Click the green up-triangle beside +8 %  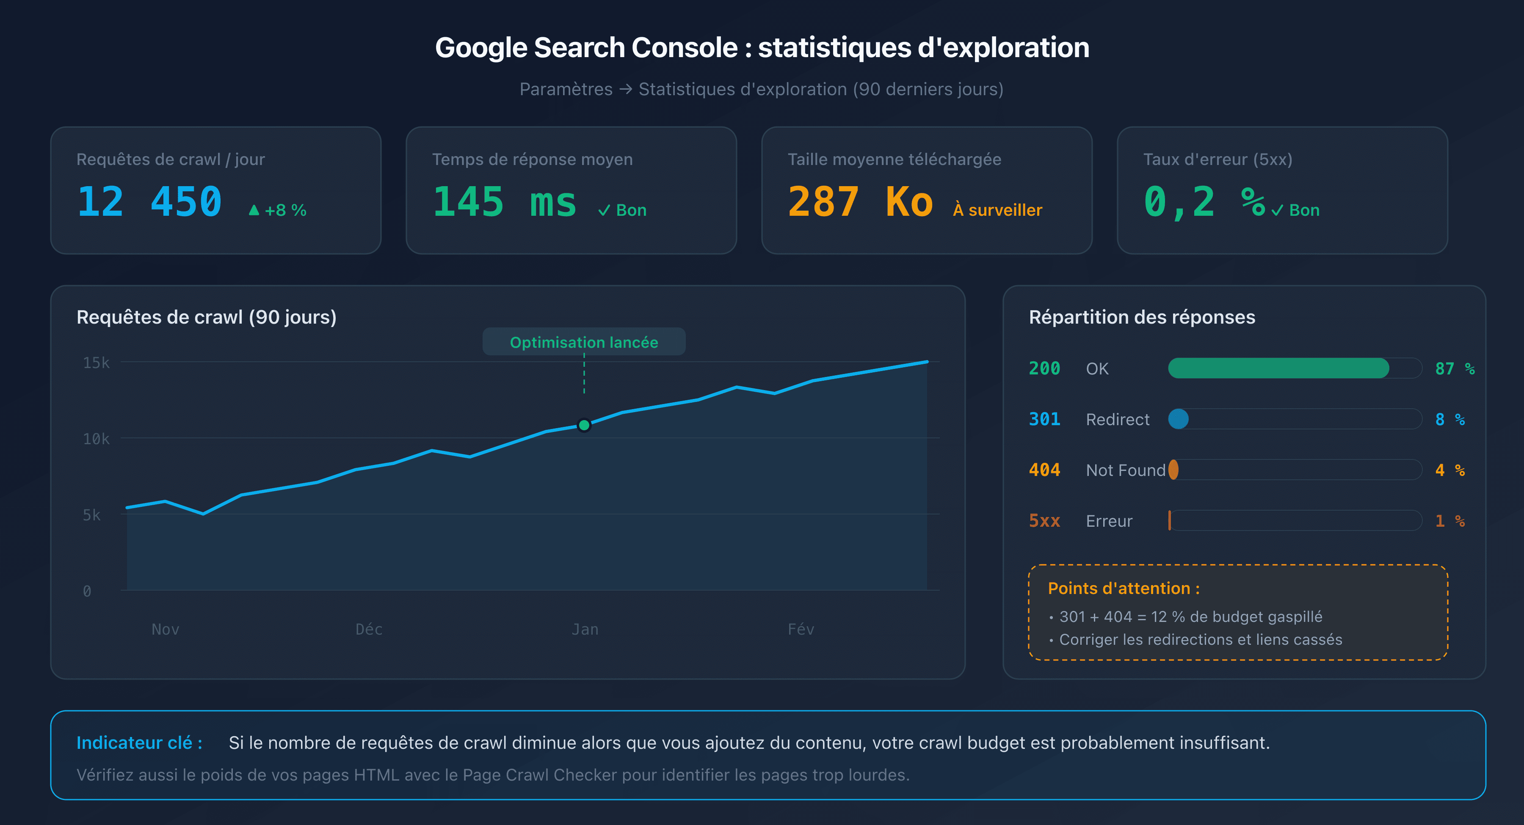coord(254,210)
